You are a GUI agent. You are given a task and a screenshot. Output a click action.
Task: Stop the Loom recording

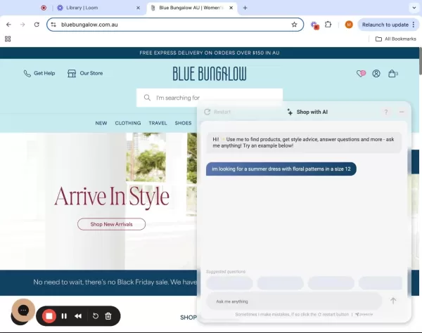point(49,316)
